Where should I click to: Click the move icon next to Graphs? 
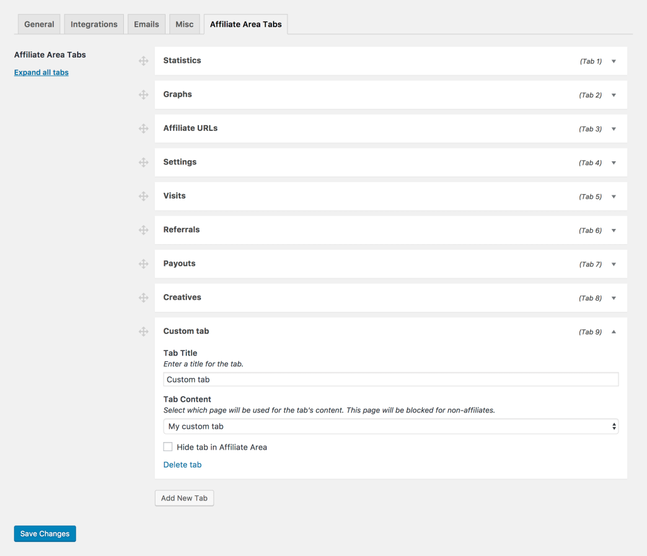(143, 95)
